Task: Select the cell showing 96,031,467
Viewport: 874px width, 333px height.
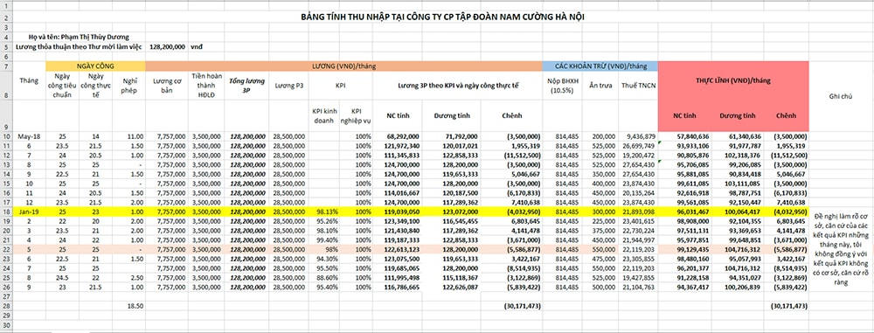Action: click(x=685, y=212)
